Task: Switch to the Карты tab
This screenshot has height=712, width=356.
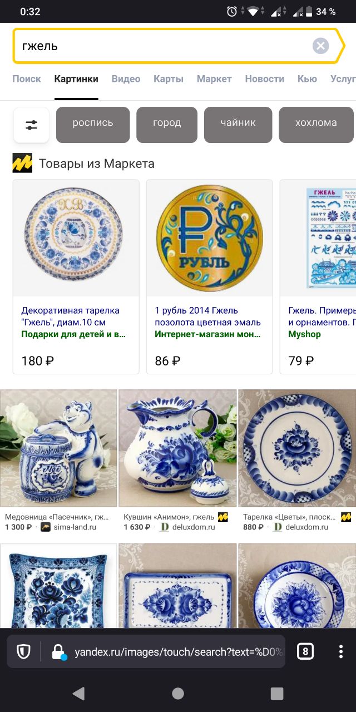Action: [x=169, y=79]
